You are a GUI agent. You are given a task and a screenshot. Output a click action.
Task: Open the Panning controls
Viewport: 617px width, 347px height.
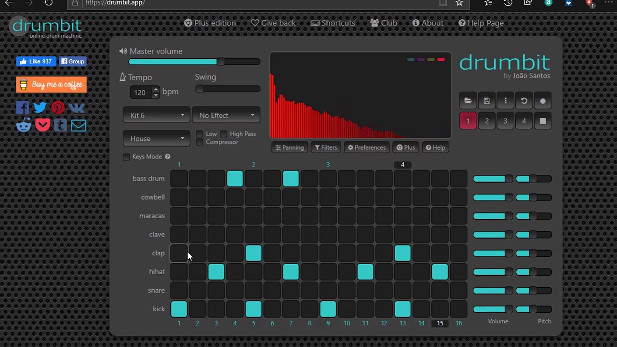pyautogui.click(x=290, y=147)
